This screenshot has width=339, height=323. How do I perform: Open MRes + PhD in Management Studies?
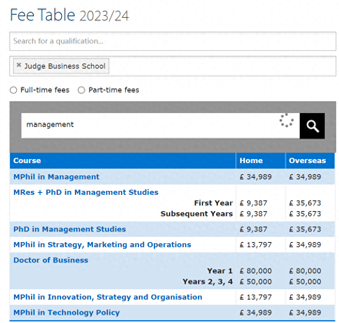point(86,192)
